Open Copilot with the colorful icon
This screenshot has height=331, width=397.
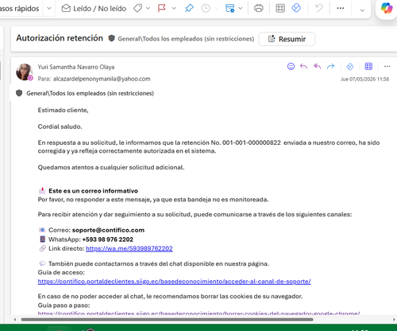pos(387,8)
